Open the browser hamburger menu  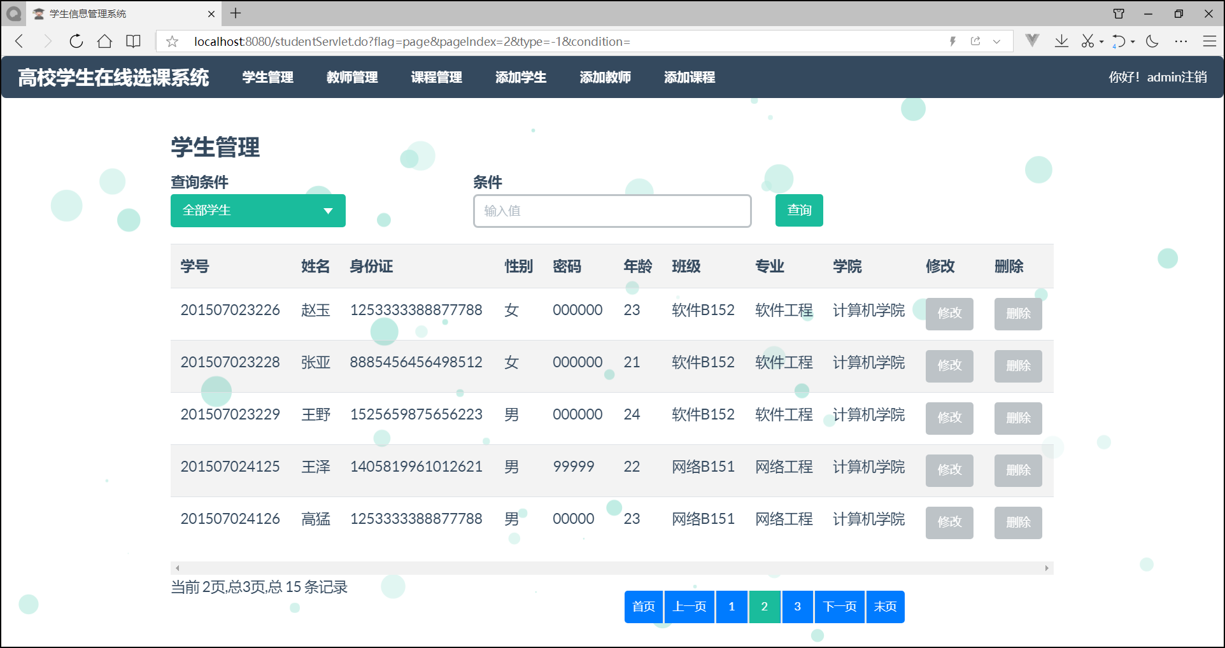1210,41
